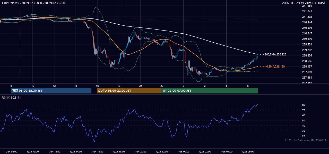
Task: Click the NY 22:00-07:00 JST session bar
Action: [210, 91]
